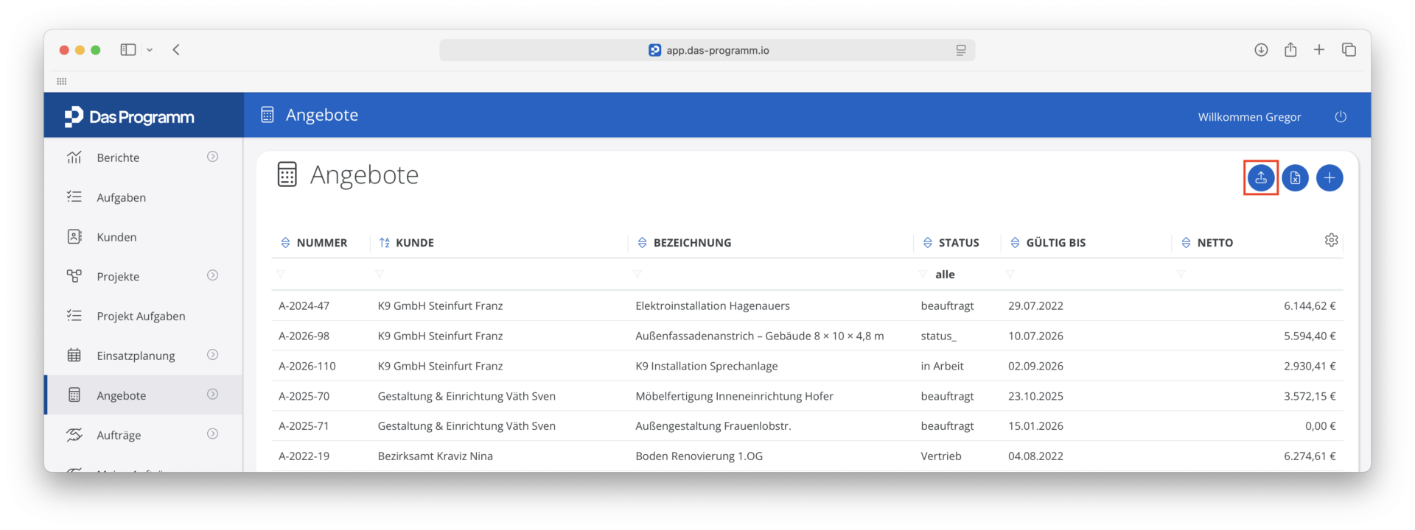Sort the list by NETTO amount
1415x530 pixels.
pos(1207,242)
